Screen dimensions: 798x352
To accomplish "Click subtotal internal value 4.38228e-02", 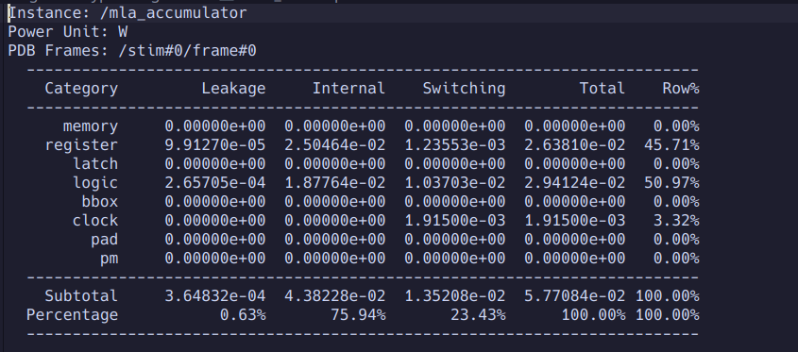I will 335,295.
